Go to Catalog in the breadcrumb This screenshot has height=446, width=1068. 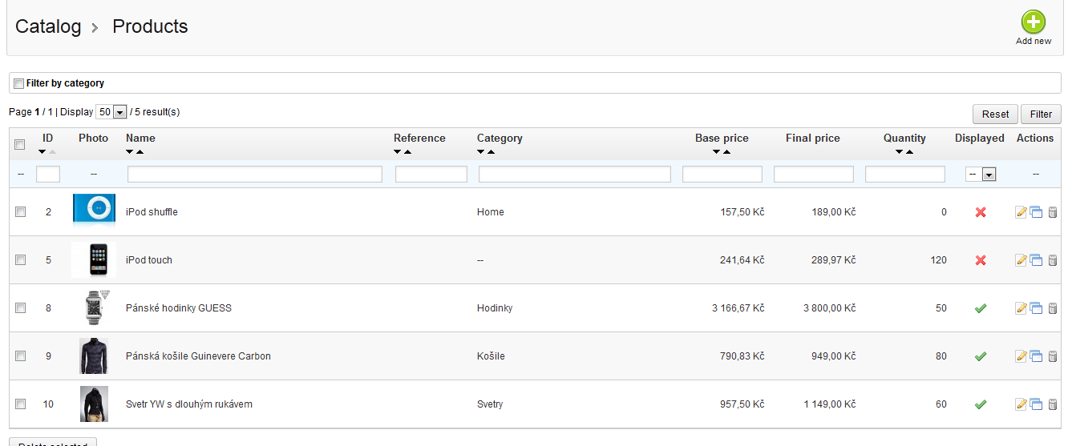point(48,26)
